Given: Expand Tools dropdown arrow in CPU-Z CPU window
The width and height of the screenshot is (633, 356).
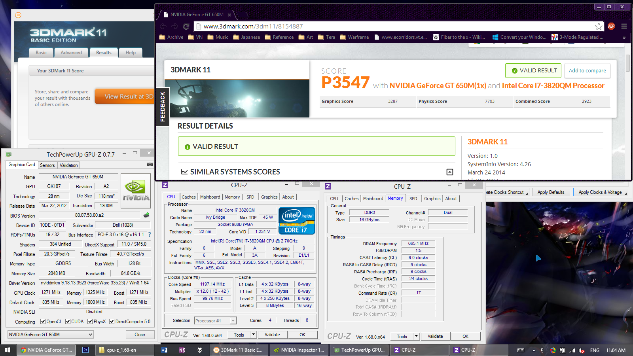Looking at the screenshot, I should pyautogui.click(x=254, y=335).
